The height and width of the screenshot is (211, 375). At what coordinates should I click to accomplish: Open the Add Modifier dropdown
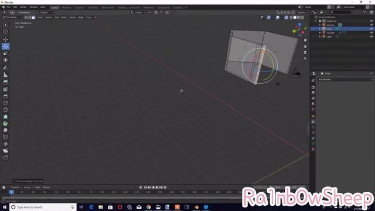345,80
